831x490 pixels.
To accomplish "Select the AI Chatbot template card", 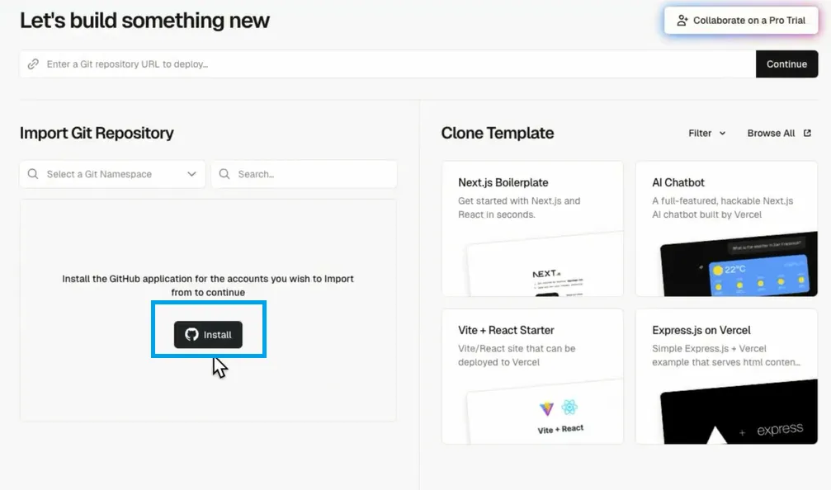I will click(726, 229).
